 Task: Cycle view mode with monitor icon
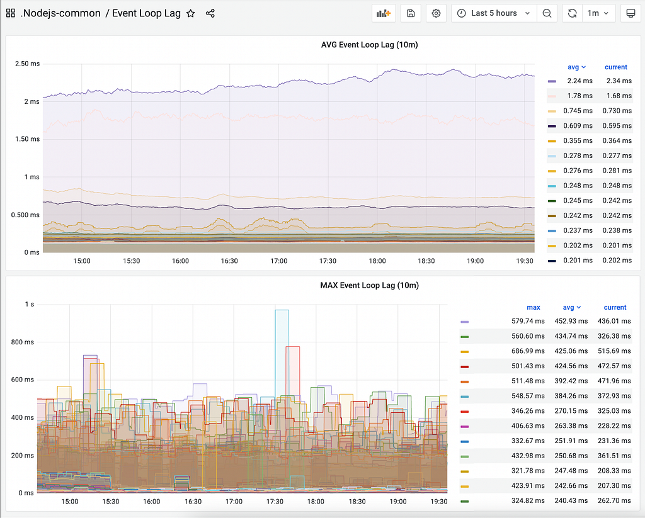pyautogui.click(x=631, y=13)
